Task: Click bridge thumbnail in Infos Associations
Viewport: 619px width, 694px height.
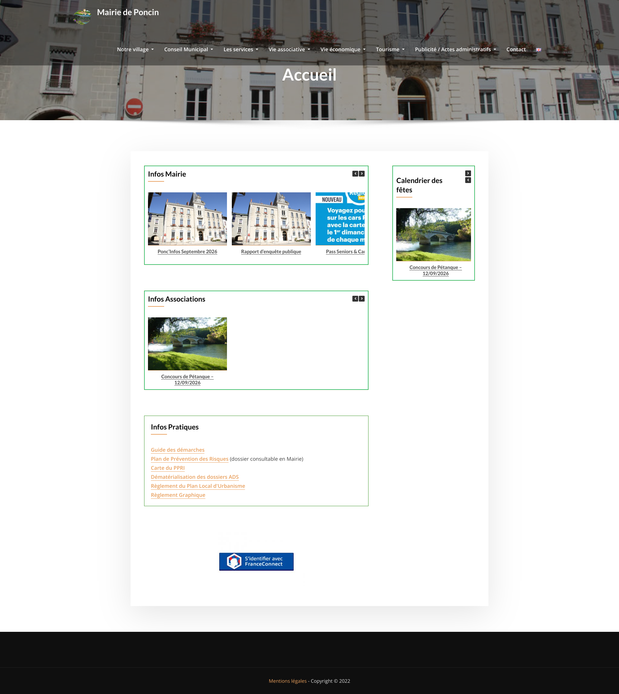Action: click(187, 344)
